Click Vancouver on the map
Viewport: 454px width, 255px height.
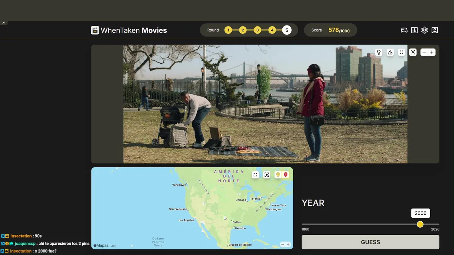[x=179, y=185]
